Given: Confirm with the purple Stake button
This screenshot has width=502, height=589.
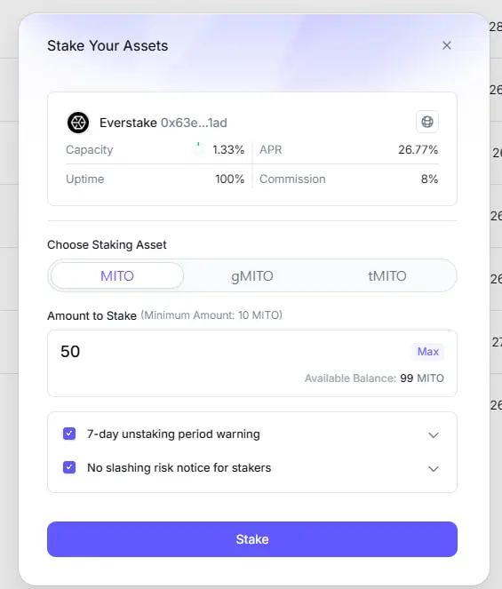Looking at the screenshot, I should [252, 539].
